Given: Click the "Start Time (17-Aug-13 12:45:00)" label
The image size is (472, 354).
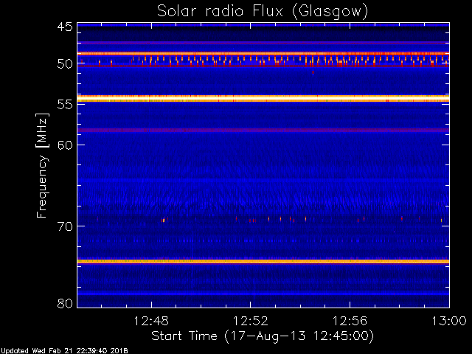Looking at the screenshot, I should [263, 336].
